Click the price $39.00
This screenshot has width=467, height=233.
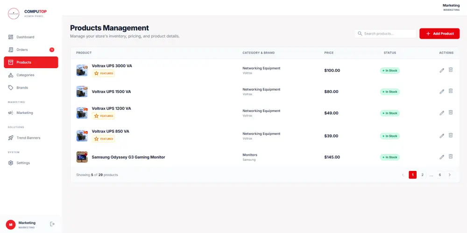[x=331, y=136]
